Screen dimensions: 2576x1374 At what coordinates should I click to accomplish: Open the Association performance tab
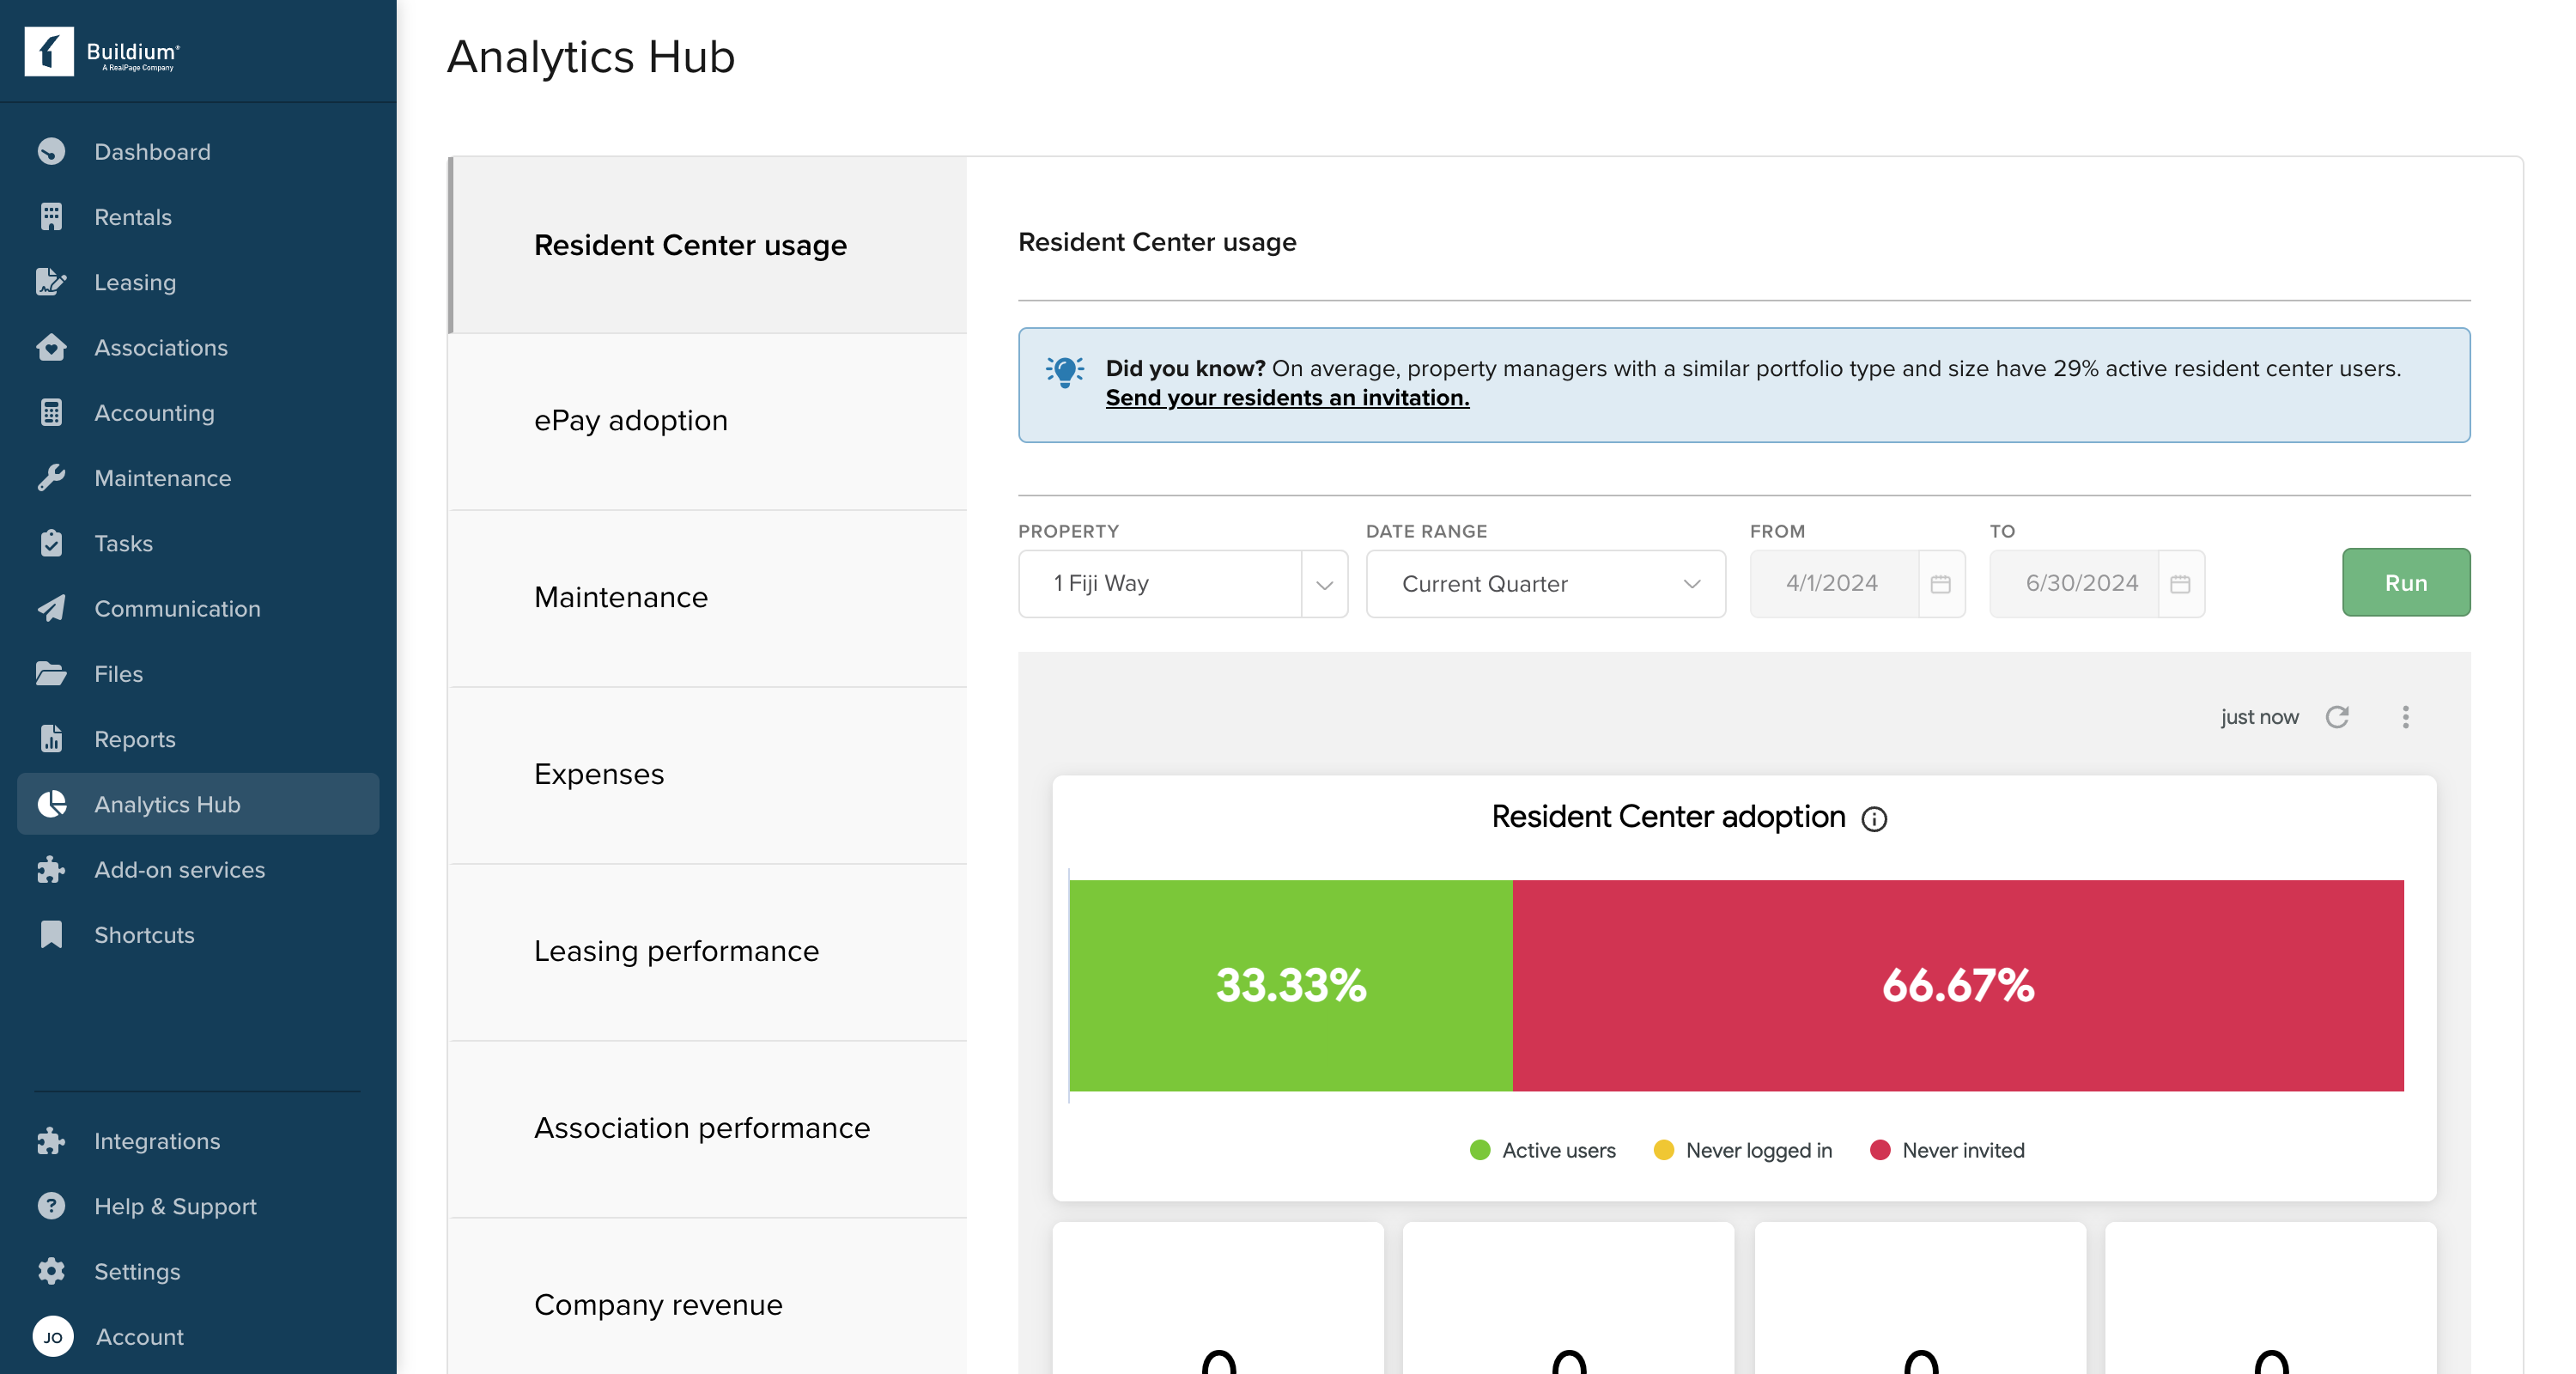point(708,1129)
